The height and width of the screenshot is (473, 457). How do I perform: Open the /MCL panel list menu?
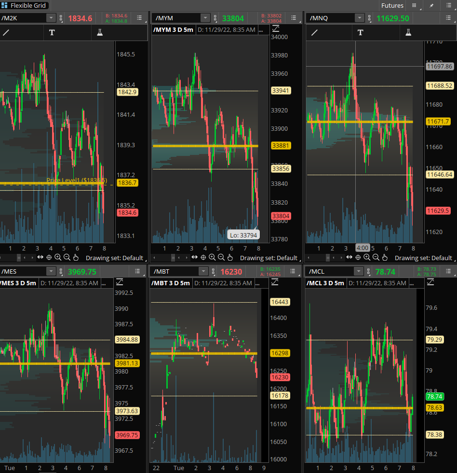[448, 271]
